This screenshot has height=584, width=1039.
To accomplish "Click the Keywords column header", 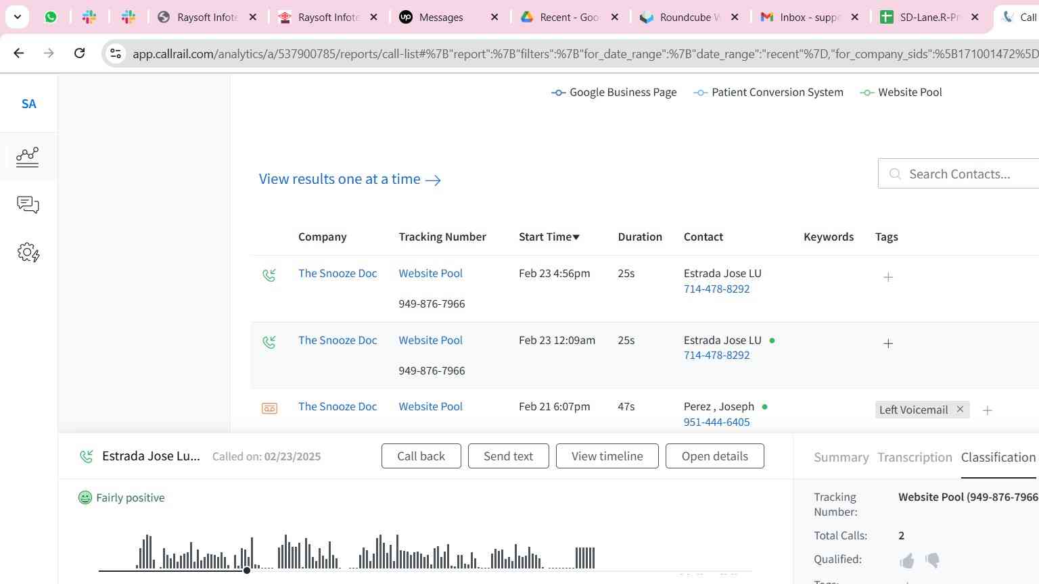I will click(x=829, y=237).
